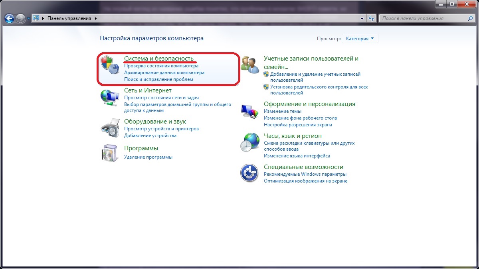Click Настройка разрешения экрана link
Image resolution: width=479 pixels, height=269 pixels.
[x=298, y=125]
